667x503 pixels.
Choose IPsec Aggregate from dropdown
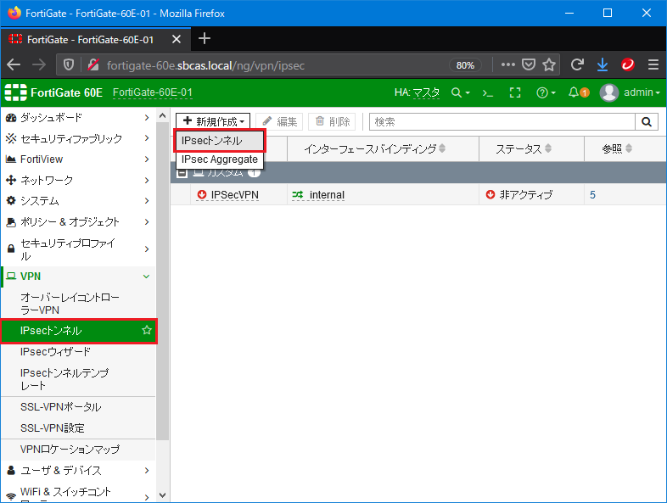click(220, 159)
